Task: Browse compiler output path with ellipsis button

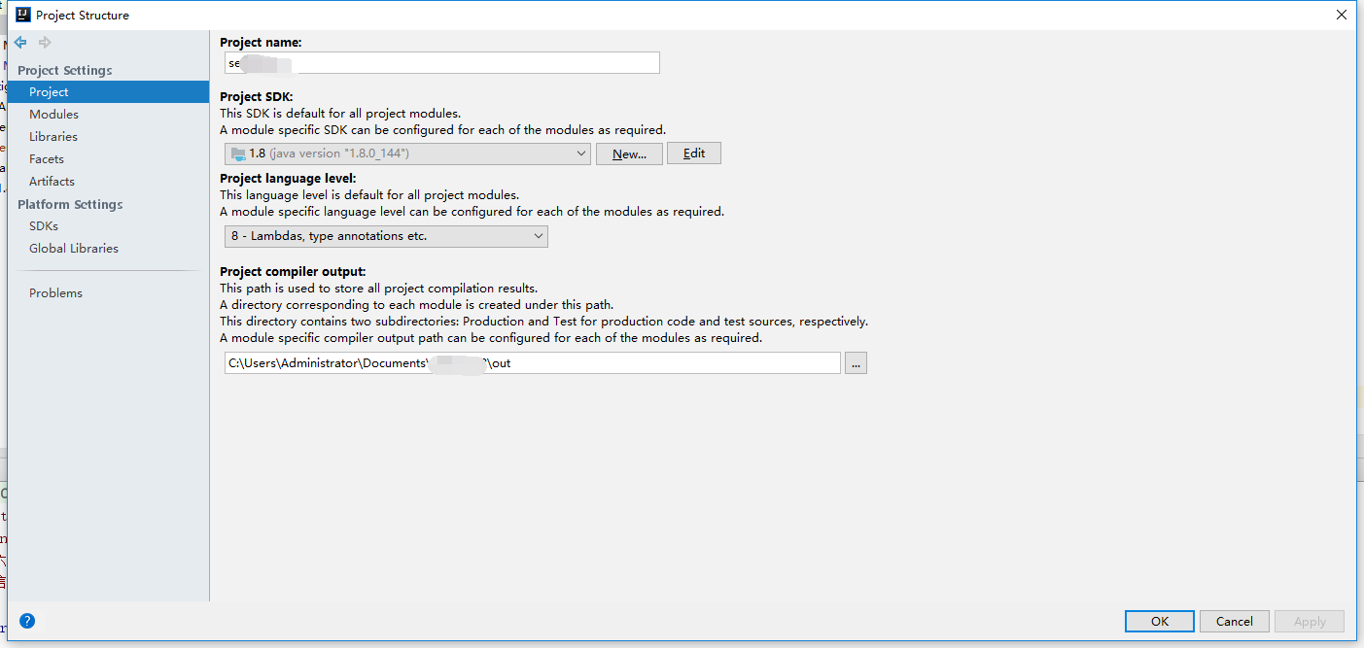Action: point(856,363)
